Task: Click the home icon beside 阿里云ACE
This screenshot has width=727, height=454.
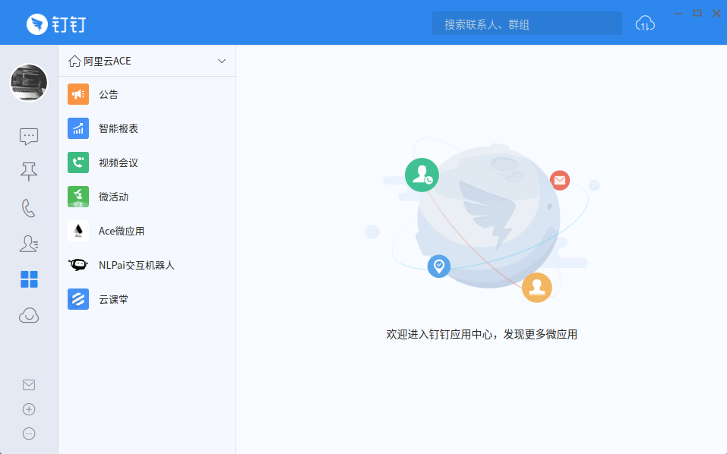Action: click(x=74, y=61)
